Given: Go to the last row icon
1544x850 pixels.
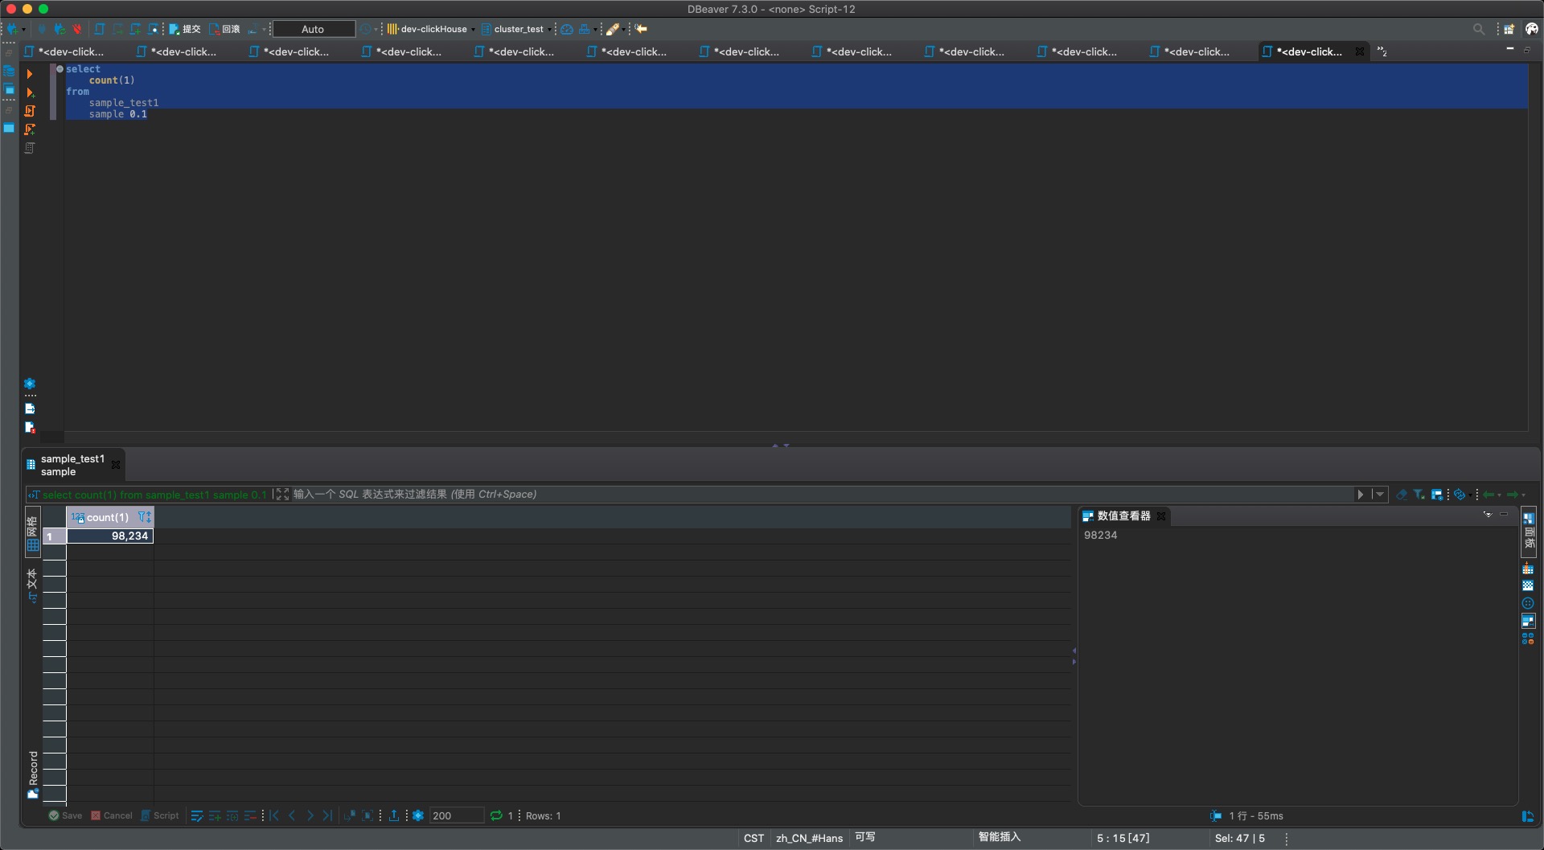Looking at the screenshot, I should click(x=327, y=815).
